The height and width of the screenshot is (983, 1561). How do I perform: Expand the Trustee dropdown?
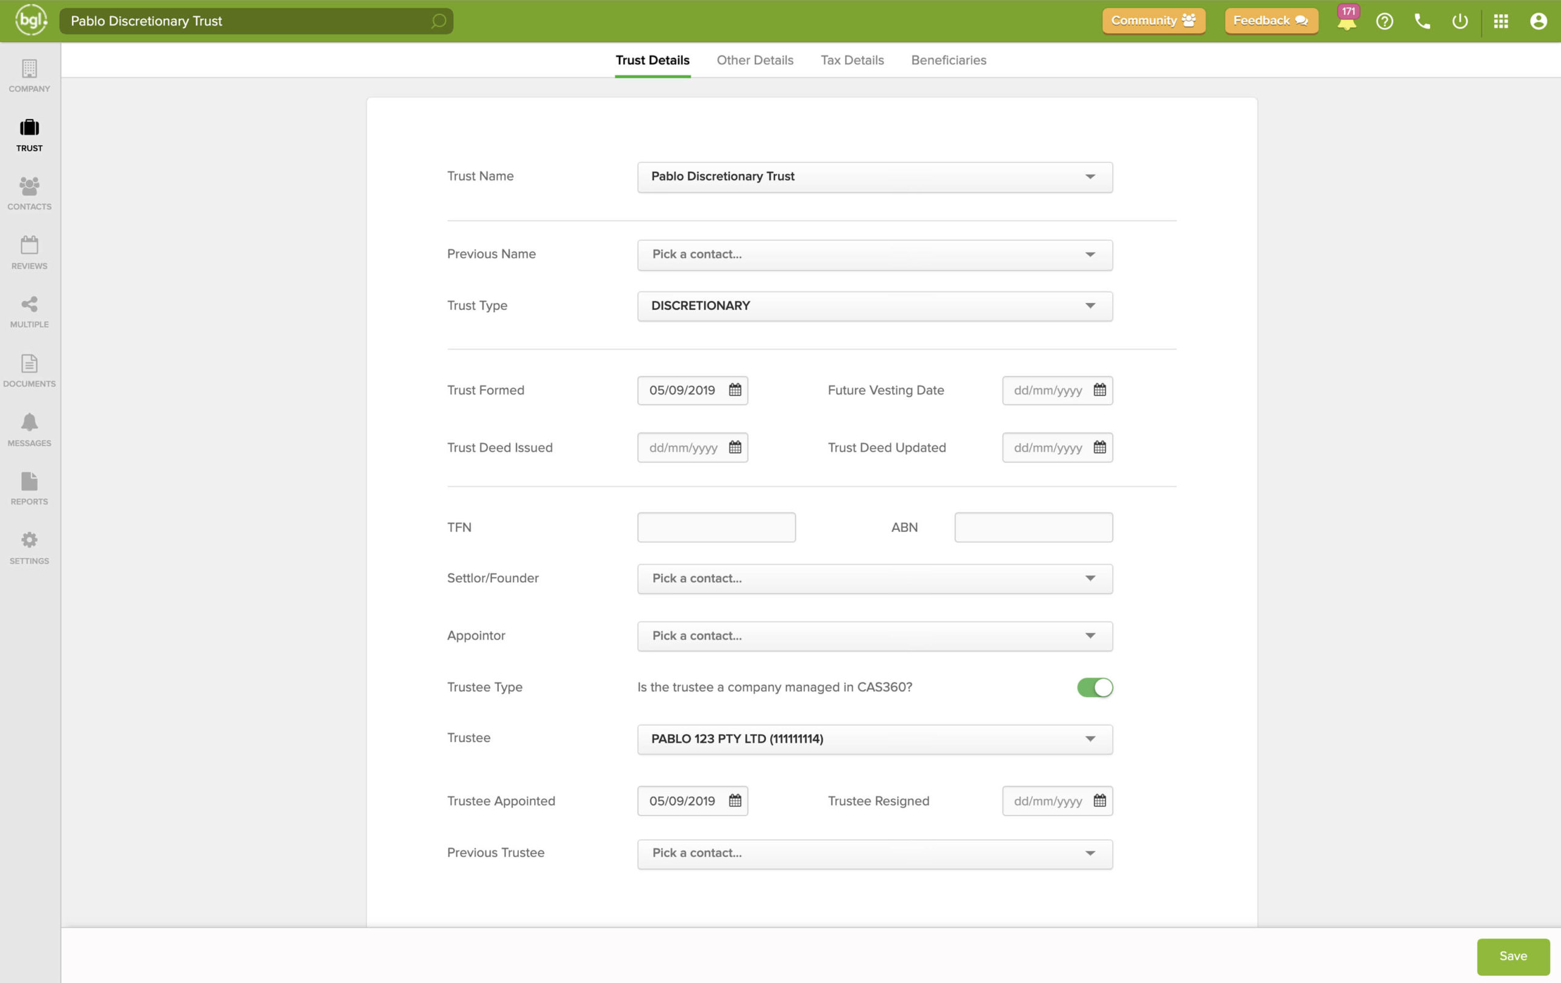point(874,738)
